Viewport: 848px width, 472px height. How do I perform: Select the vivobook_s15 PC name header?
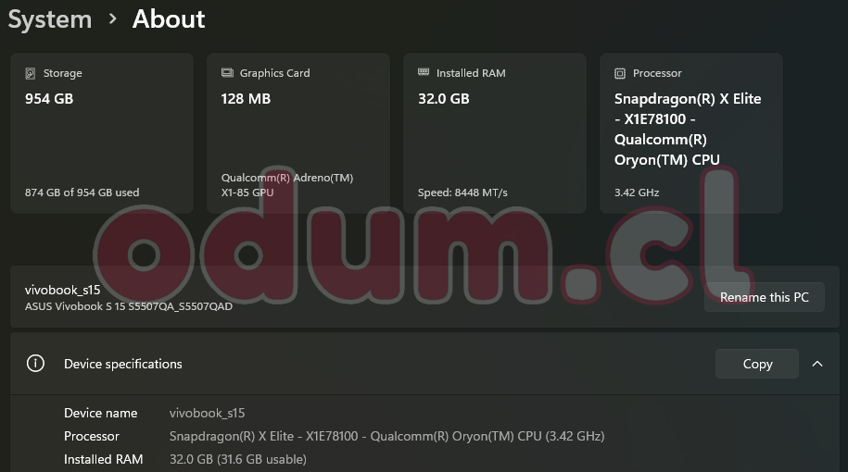(62, 290)
